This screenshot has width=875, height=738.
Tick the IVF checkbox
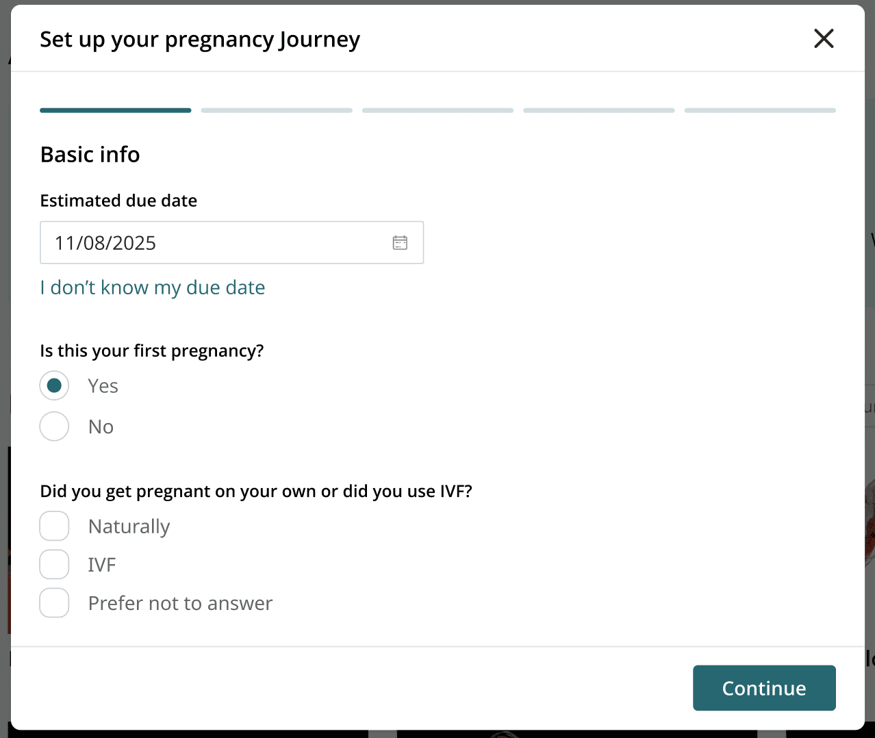(55, 565)
